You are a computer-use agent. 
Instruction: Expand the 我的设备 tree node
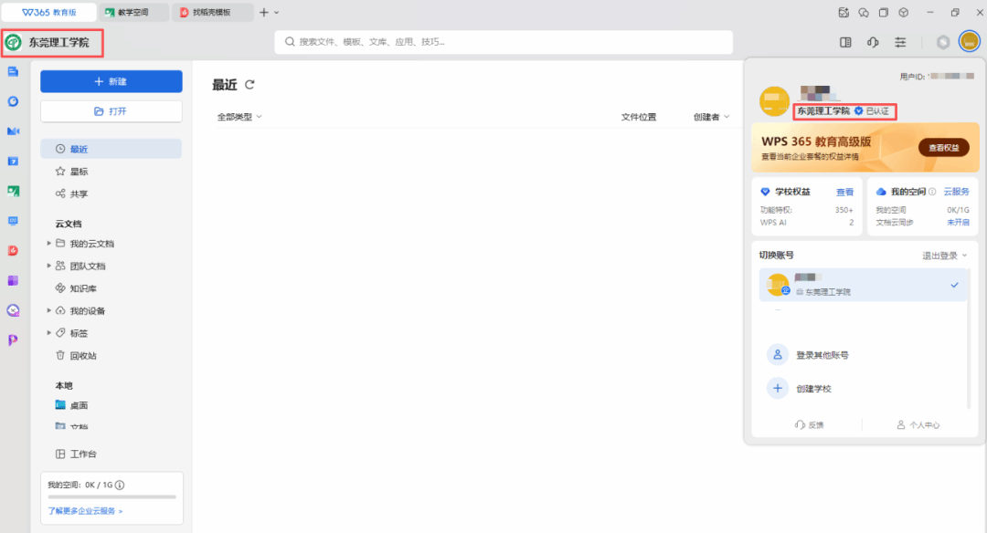(49, 310)
